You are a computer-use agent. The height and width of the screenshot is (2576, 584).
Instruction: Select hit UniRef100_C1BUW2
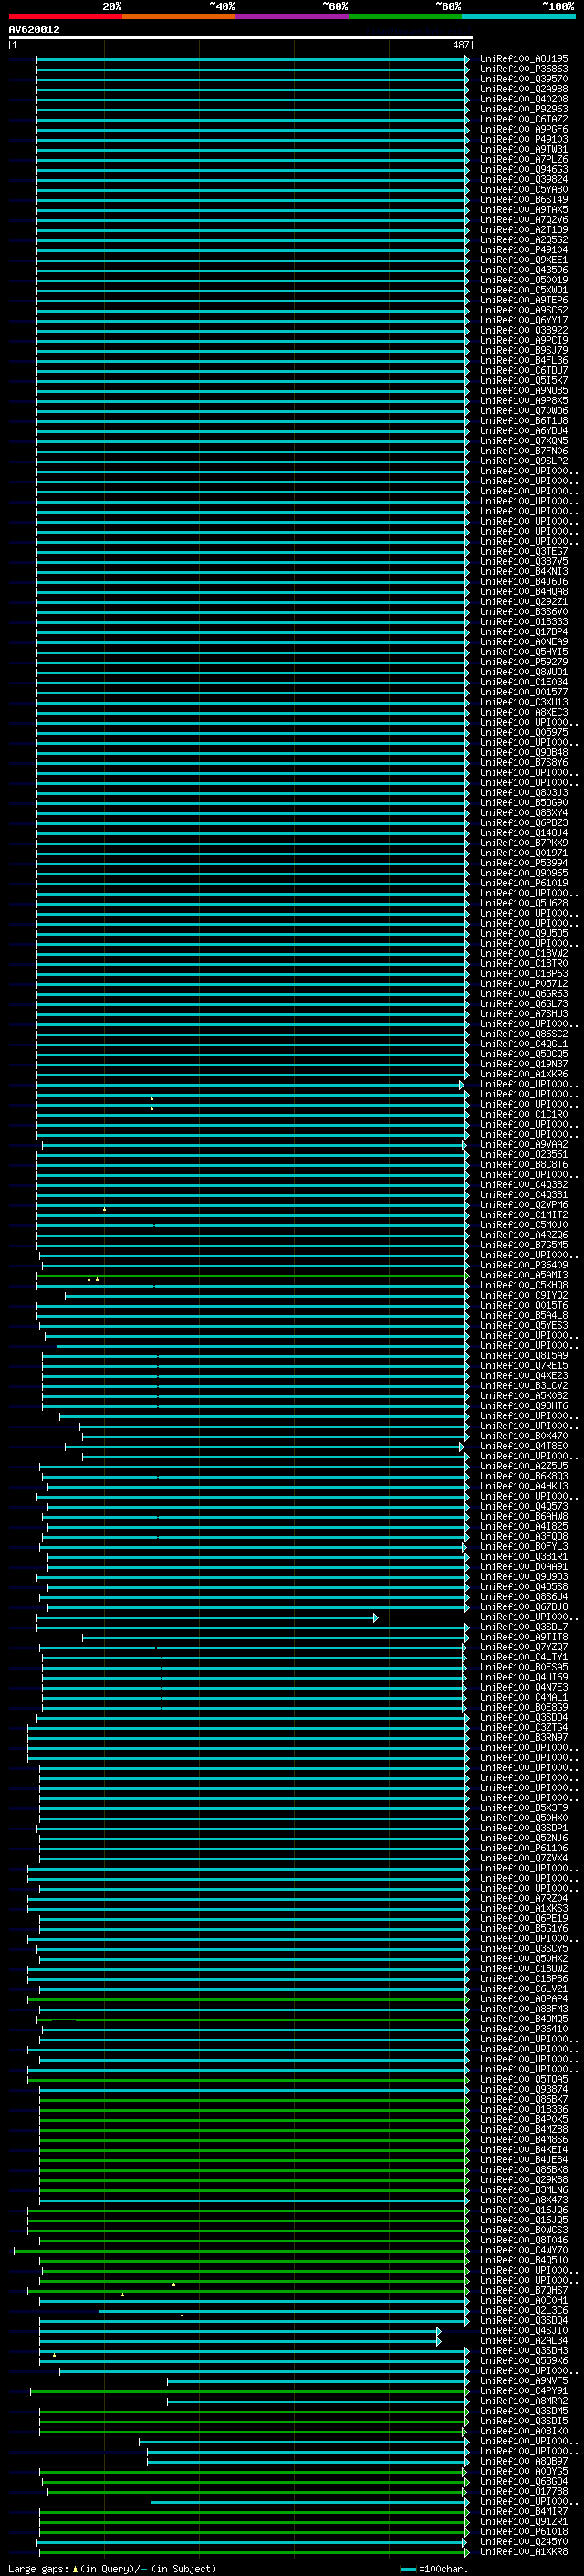pyautogui.click(x=524, y=1968)
